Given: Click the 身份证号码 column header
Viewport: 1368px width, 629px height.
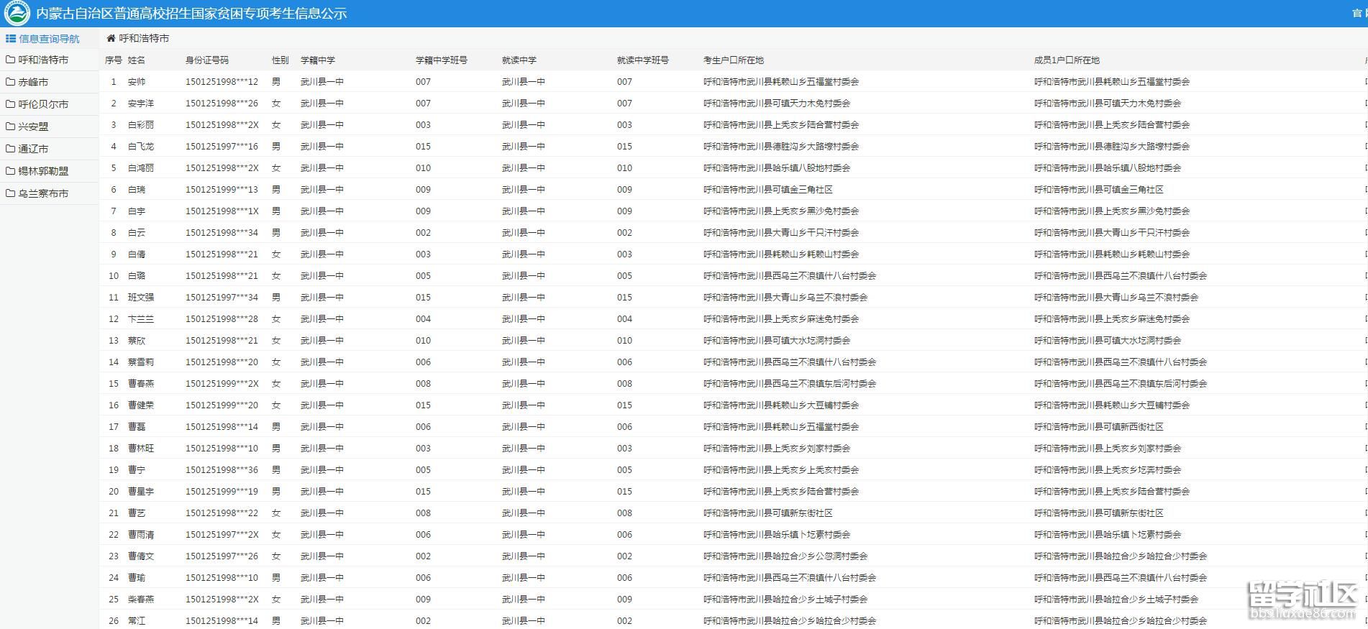Looking at the screenshot, I should (x=207, y=60).
